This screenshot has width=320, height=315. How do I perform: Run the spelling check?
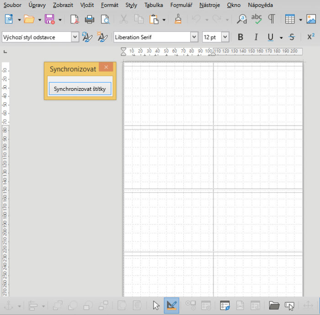[256, 19]
